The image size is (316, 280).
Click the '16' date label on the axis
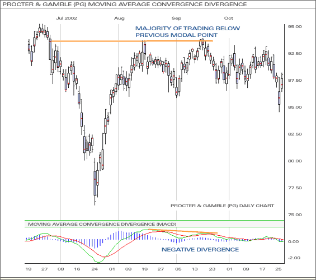tap(77, 269)
